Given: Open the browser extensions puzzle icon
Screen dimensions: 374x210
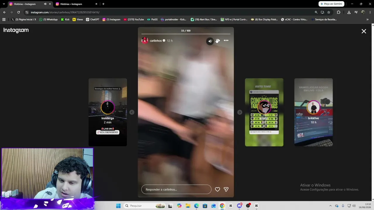Looking at the screenshot, I should tap(339, 12).
